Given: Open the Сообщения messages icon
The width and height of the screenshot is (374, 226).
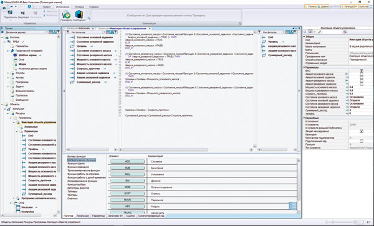Looking at the screenshot, I should click(x=79, y=14).
